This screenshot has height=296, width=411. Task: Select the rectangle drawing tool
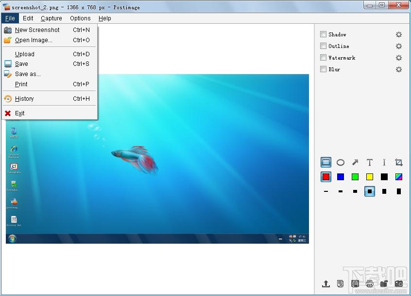[x=326, y=162]
